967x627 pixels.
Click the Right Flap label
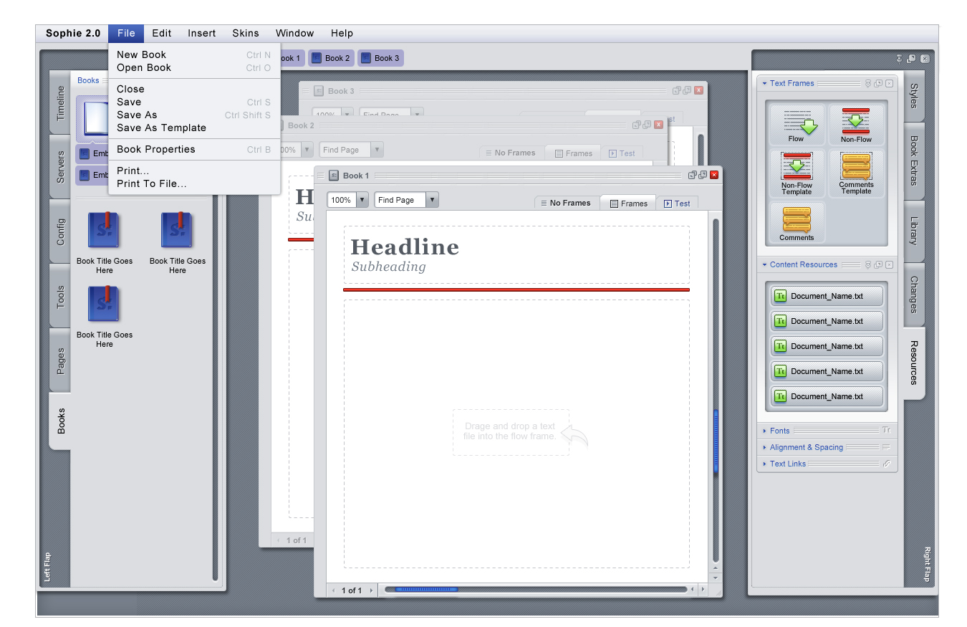(x=927, y=565)
